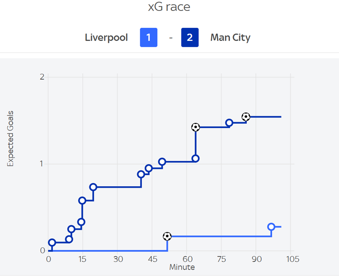Click the shot marker directly below the minute 64 goal
339x276 pixels.
pyautogui.click(x=195, y=158)
